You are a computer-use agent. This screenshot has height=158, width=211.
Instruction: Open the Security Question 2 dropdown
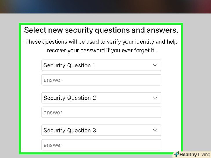coord(101,98)
